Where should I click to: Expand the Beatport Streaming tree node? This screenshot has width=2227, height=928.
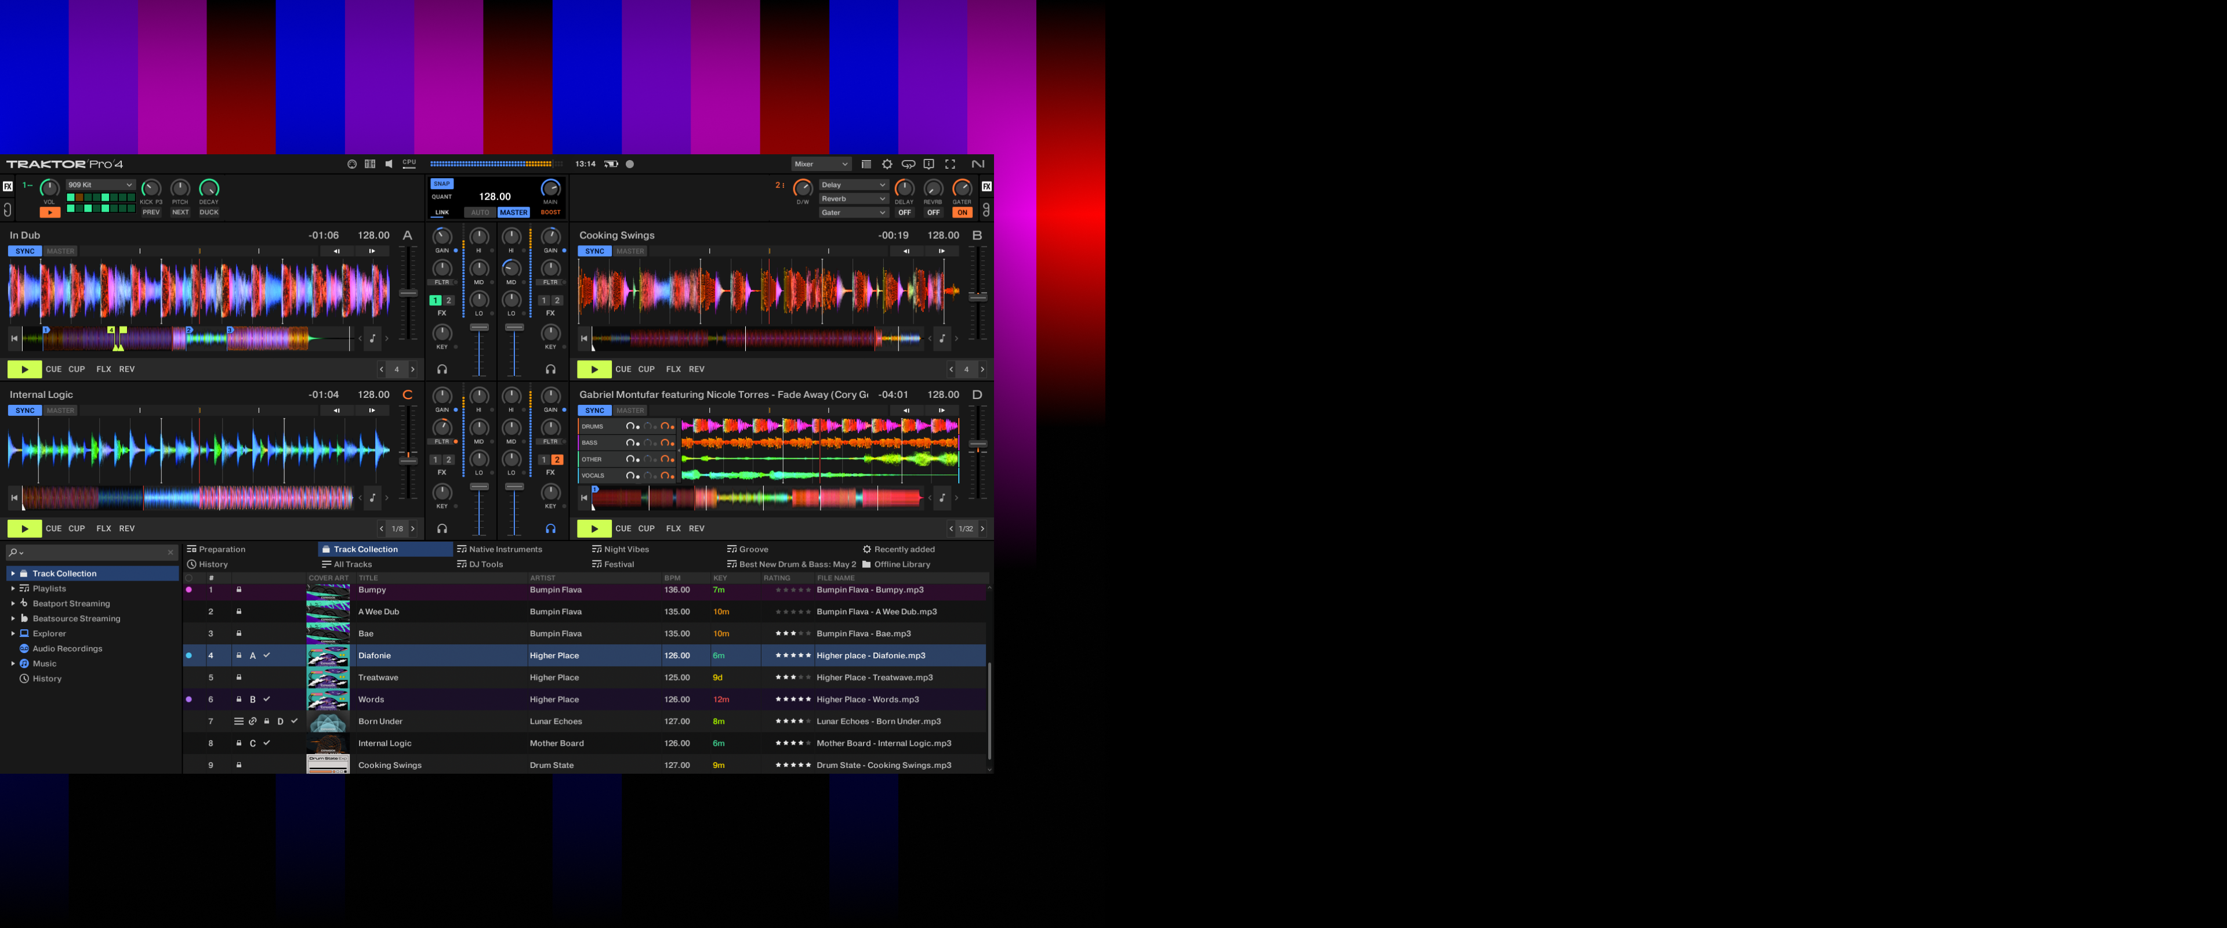tap(12, 604)
